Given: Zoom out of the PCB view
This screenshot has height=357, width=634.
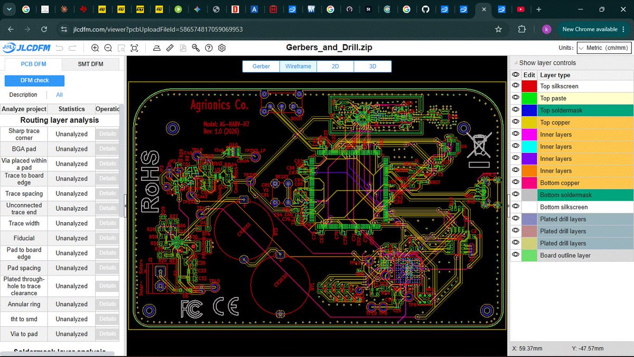Looking at the screenshot, I should [x=108, y=48].
